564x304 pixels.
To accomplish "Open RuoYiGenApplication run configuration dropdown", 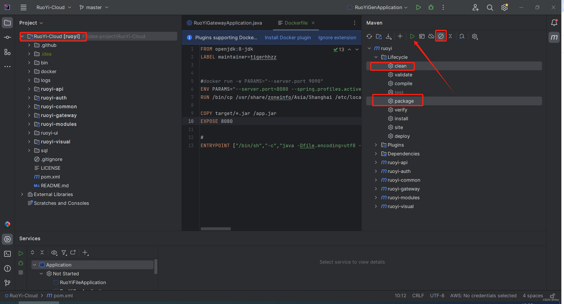I will point(378,7).
